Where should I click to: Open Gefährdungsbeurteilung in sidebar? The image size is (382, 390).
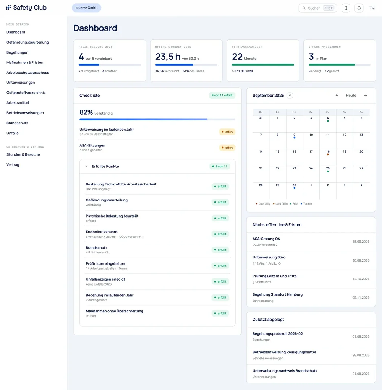tap(28, 42)
